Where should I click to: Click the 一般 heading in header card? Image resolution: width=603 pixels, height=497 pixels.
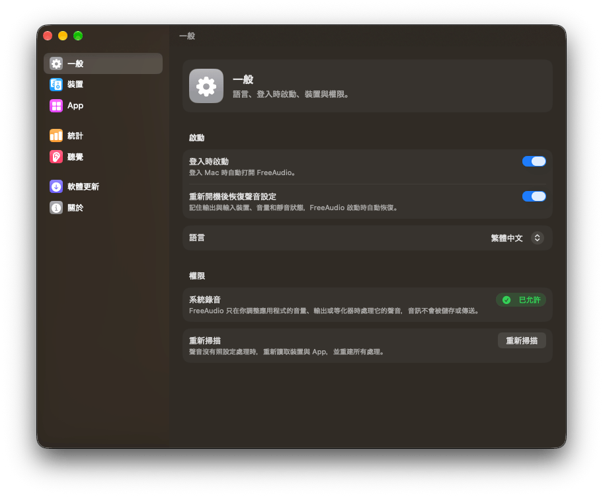tap(243, 79)
